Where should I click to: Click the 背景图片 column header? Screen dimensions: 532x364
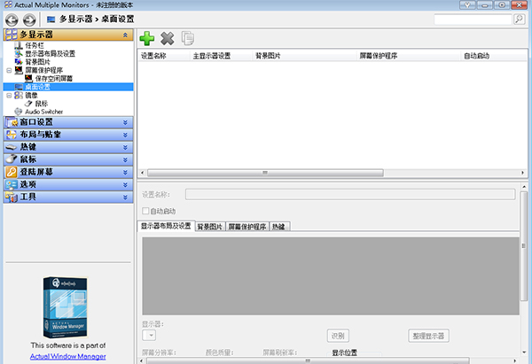305,56
